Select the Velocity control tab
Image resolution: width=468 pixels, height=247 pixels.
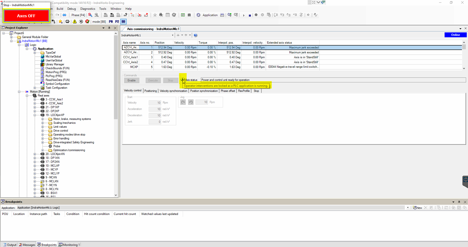(133, 91)
